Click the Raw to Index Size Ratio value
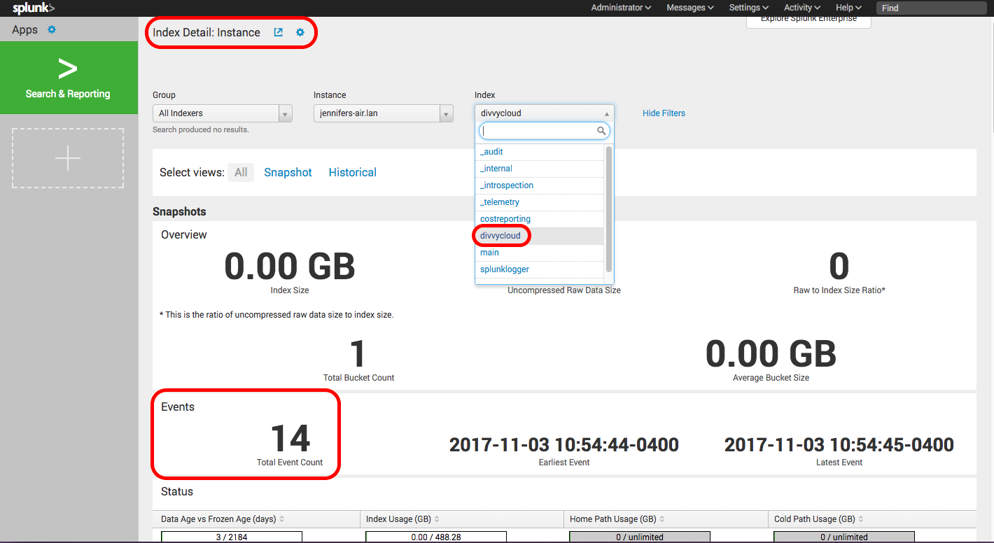The width and height of the screenshot is (994, 543). 839,267
